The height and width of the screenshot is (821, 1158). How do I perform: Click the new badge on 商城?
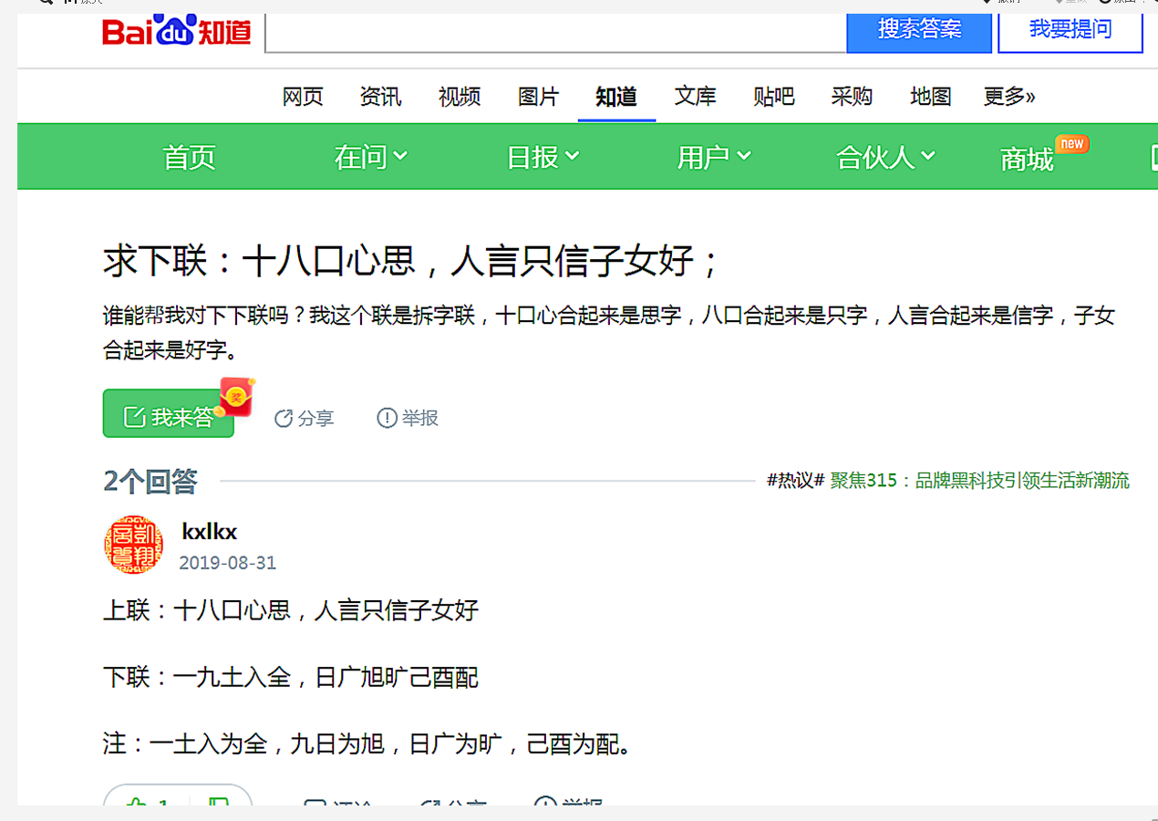pos(1071,144)
